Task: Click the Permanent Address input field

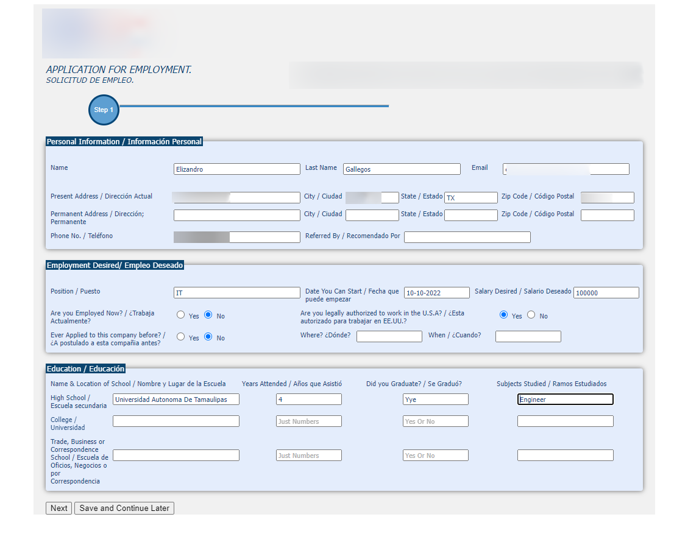Action: click(x=237, y=215)
